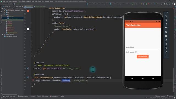Click the emulator power button
The height and width of the screenshot is (99, 176).
point(166,16)
